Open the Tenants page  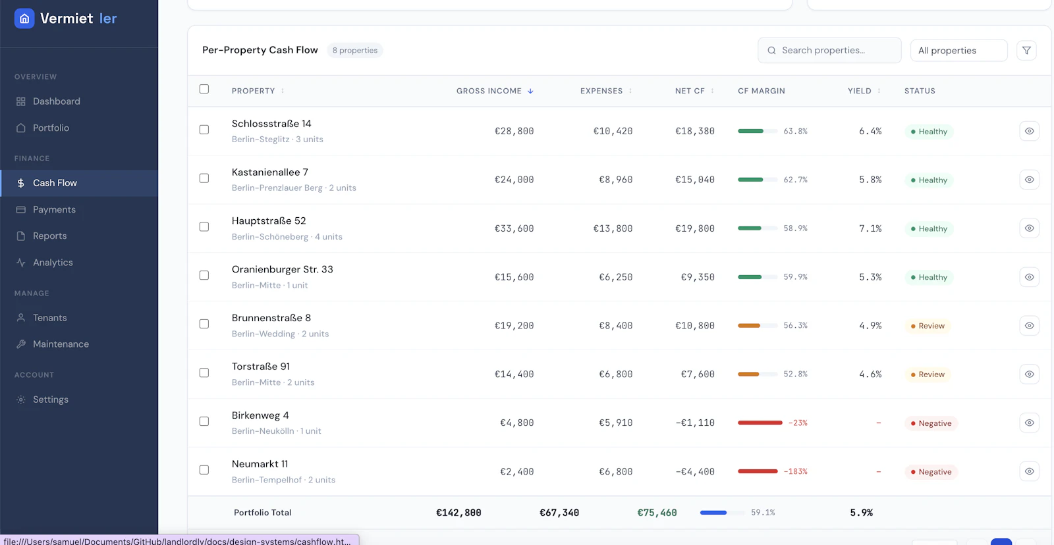(x=79, y=317)
